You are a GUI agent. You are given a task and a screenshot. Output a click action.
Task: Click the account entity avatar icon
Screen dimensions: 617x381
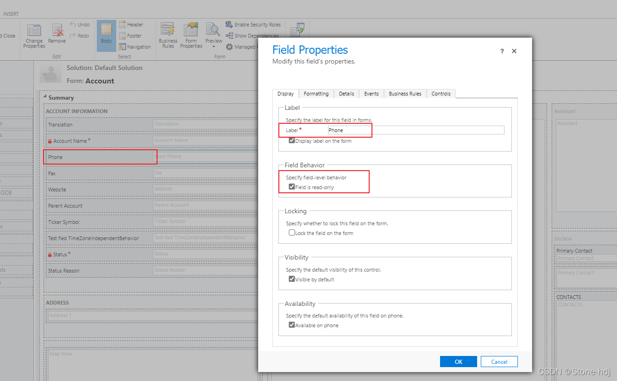[x=51, y=73]
